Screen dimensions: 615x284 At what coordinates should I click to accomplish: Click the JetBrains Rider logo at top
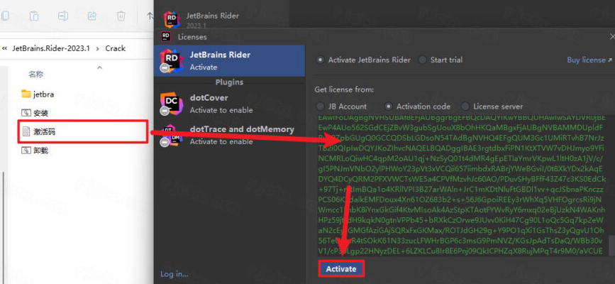coord(172,19)
